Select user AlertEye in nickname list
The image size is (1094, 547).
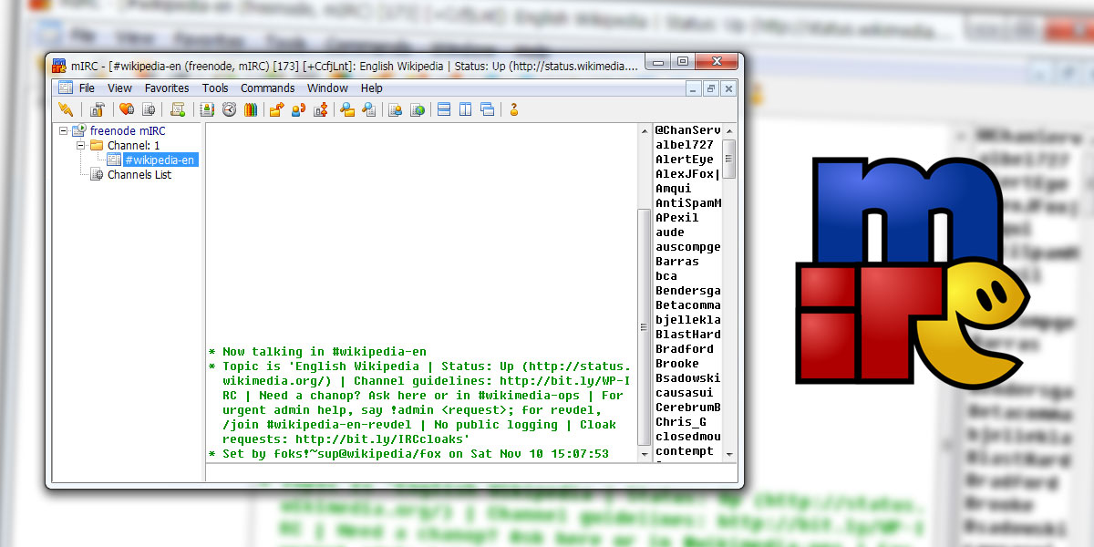pos(684,160)
